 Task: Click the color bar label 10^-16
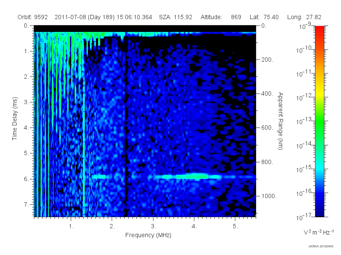(304, 193)
